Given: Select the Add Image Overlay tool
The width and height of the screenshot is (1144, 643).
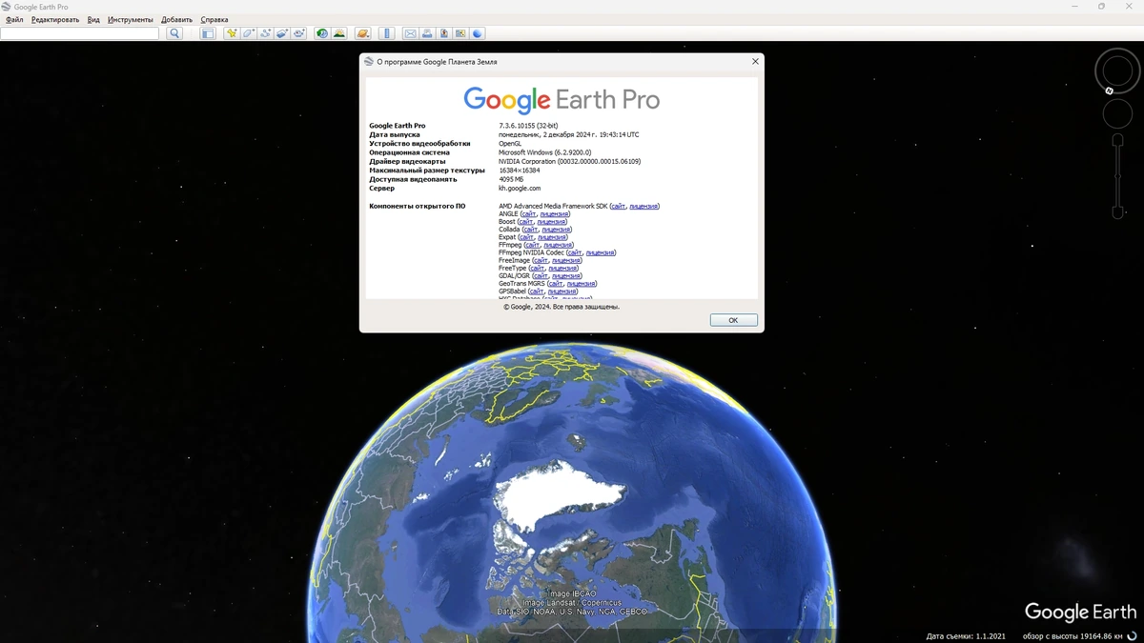Looking at the screenshot, I should coord(282,33).
